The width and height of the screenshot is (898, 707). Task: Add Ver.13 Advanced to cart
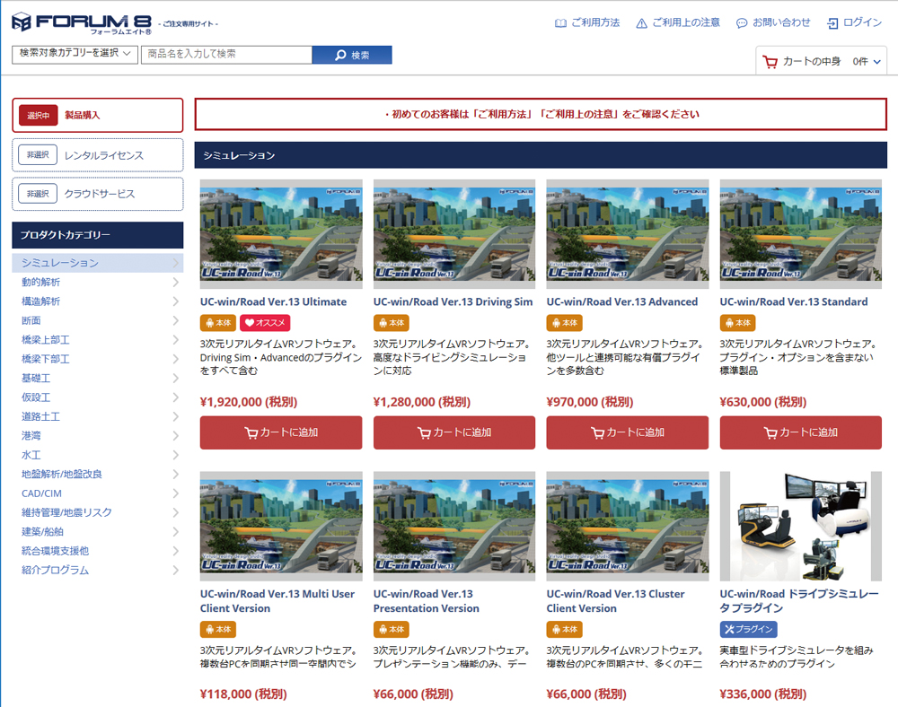point(627,432)
